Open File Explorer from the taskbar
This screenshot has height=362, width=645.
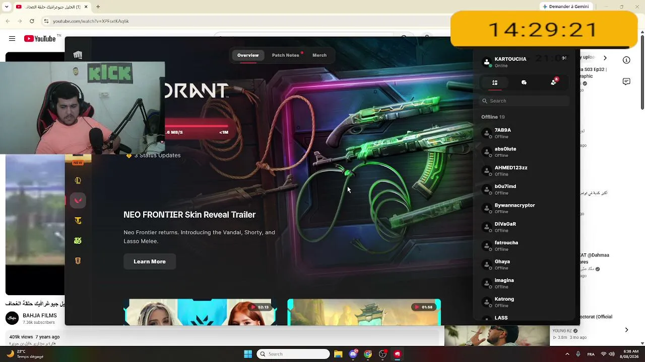click(338, 354)
